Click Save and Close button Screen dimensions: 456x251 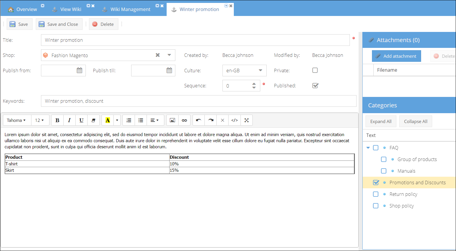59,24
